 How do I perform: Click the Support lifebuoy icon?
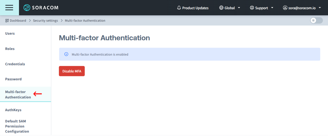252,8
